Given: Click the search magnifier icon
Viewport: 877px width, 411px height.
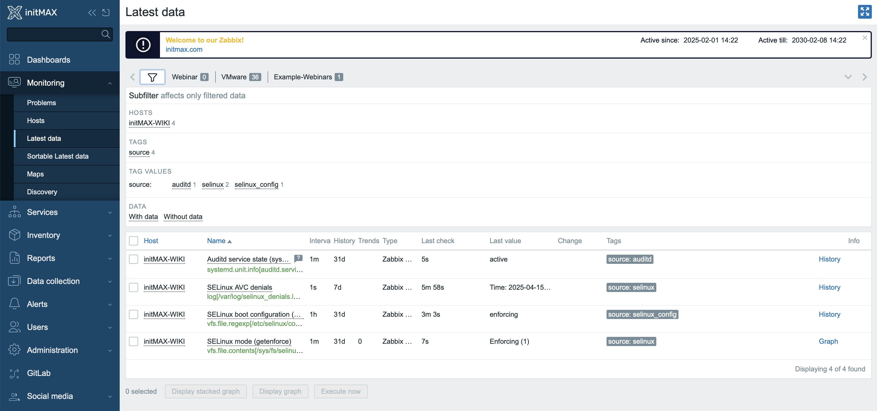Looking at the screenshot, I should tap(106, 34).
